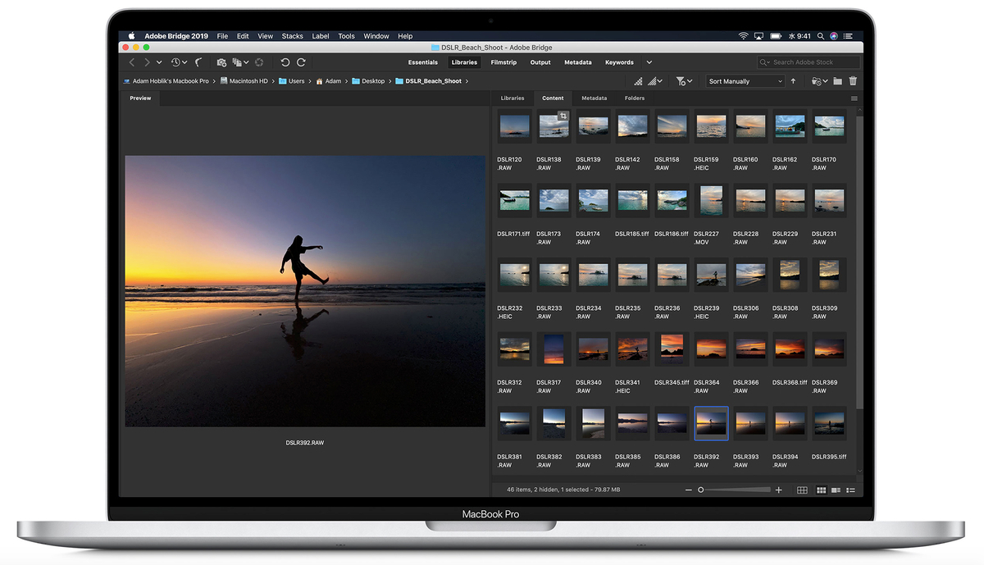Click DSLR_Beach_Shoot in the path bar

428,81
